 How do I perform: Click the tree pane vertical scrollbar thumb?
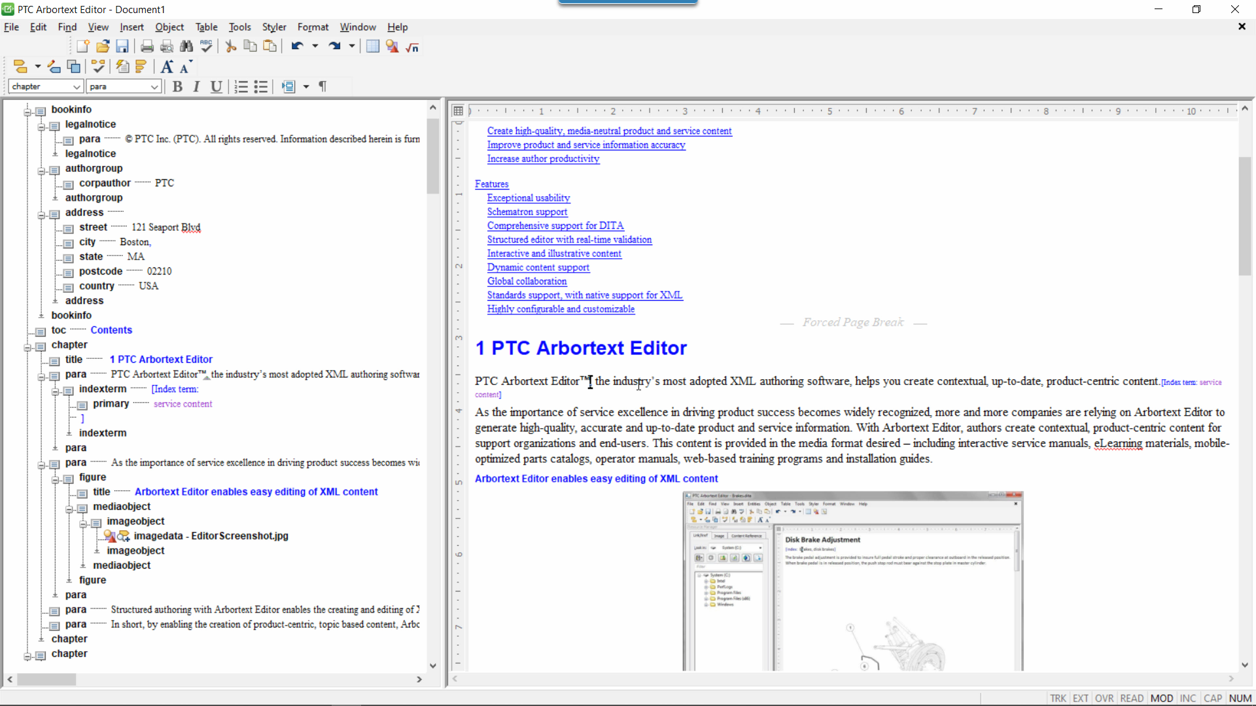click(x=433, y=156)
